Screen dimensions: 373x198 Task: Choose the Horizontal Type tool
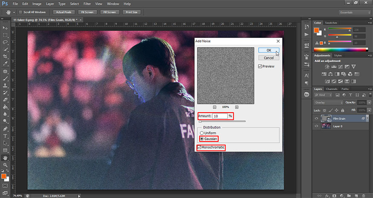pyautogui.click(x=5, y=136)
